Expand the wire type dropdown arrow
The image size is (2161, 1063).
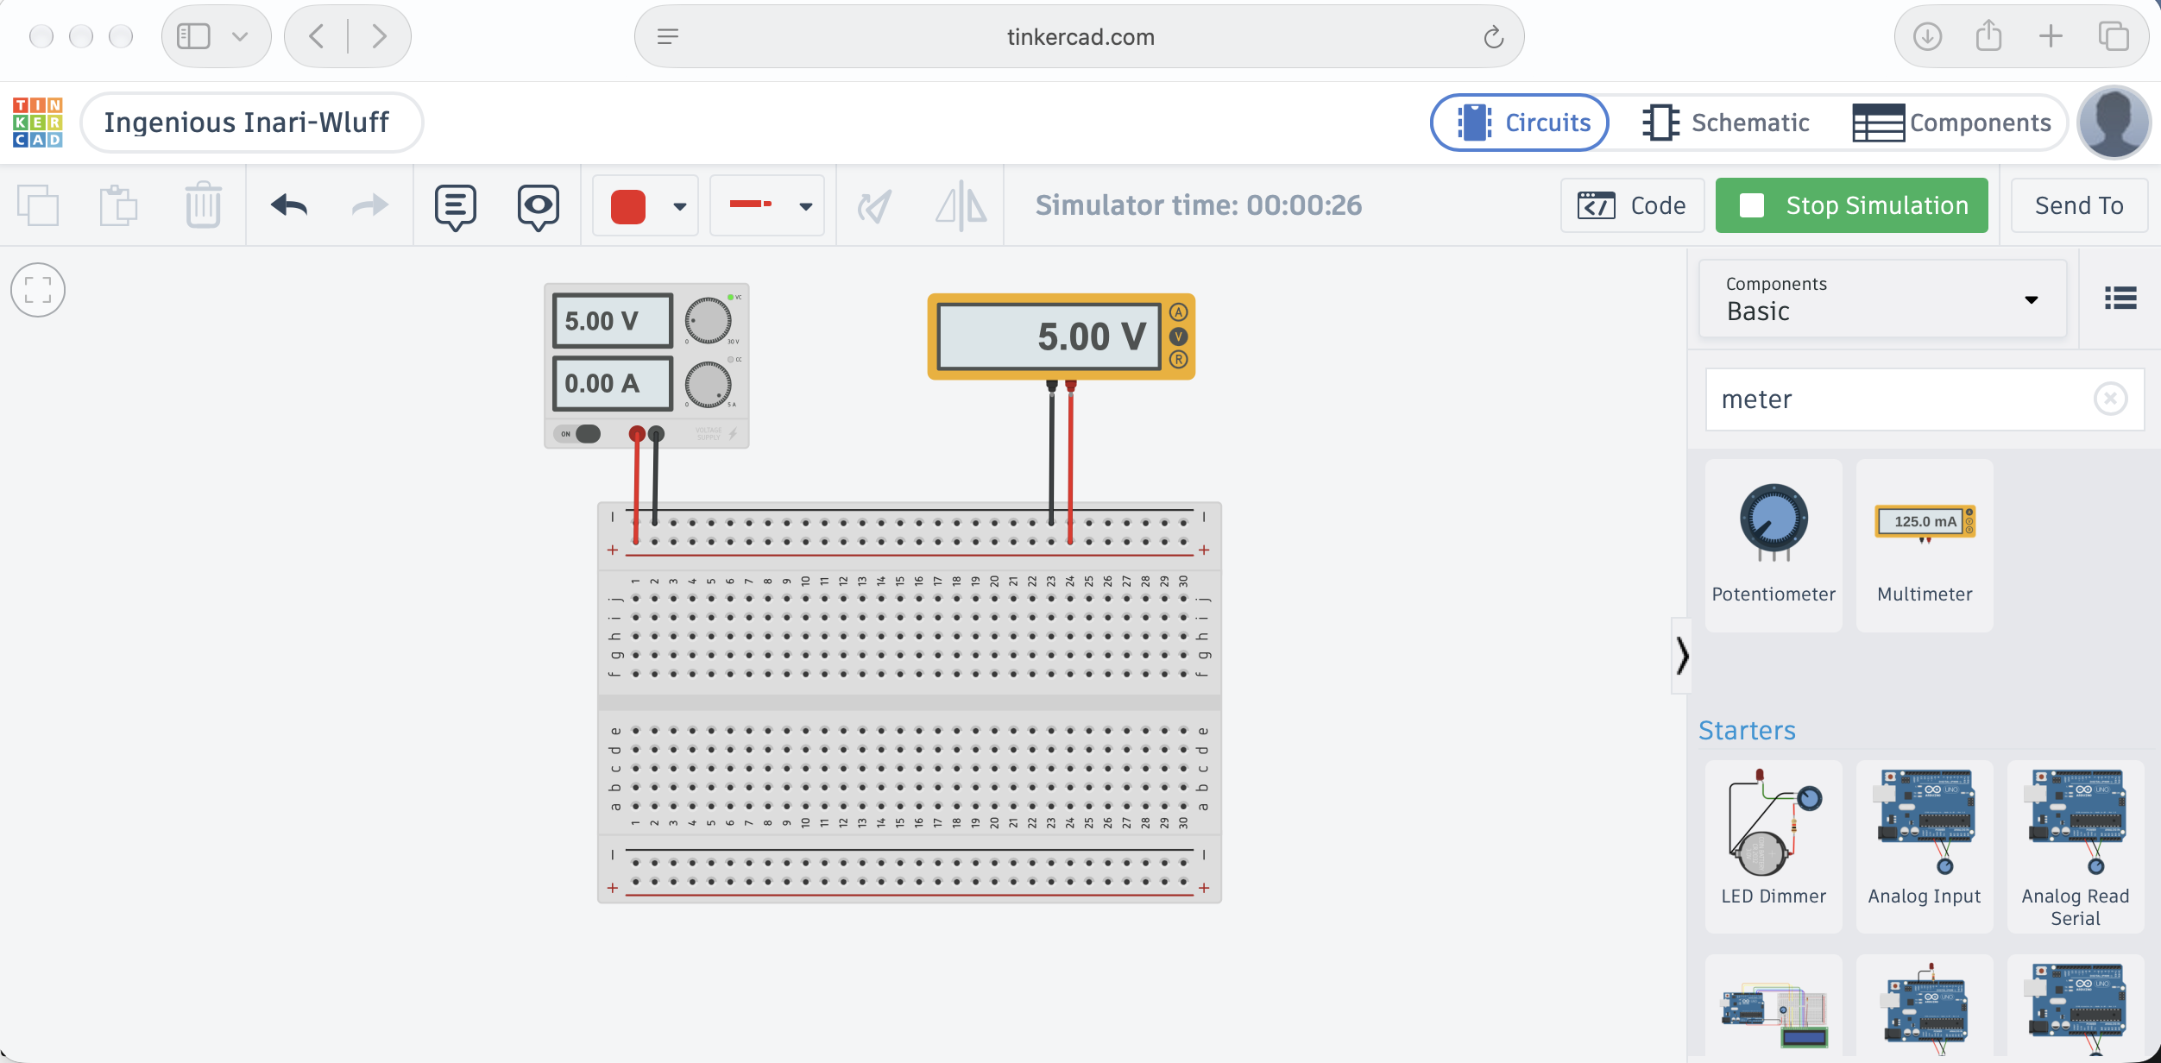pyautogui.click(x=806, y=207)
